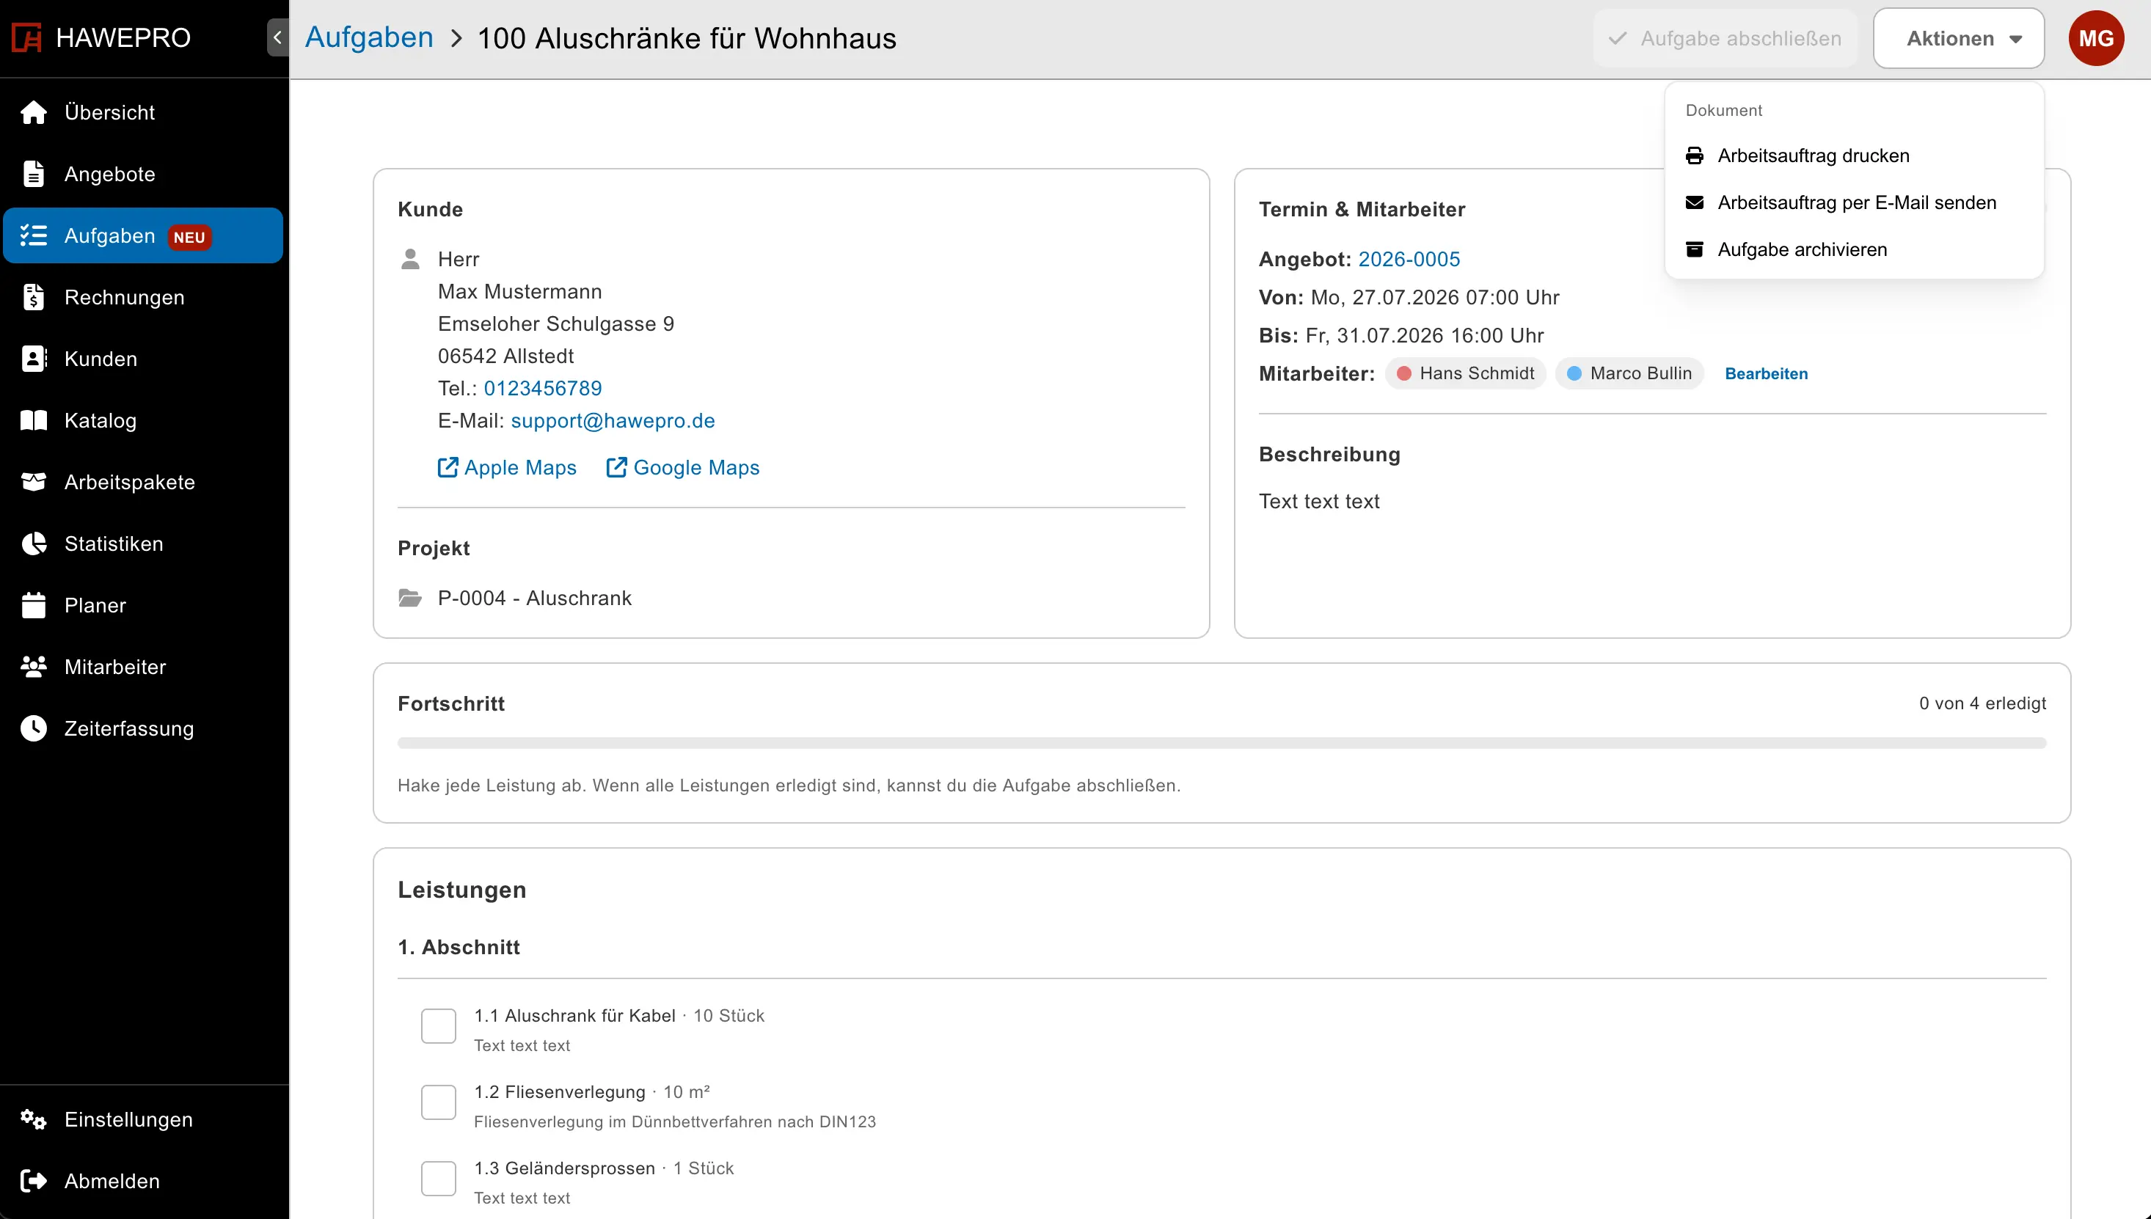Open Planer calendar icon in sidebar
Screen dimensions: 2151x1219
34,604
